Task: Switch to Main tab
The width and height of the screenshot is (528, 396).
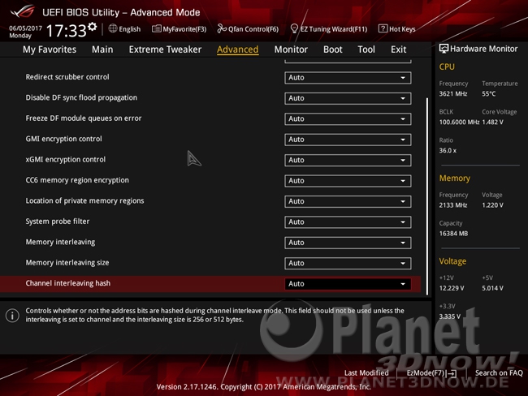Action: tap(102, 49)
